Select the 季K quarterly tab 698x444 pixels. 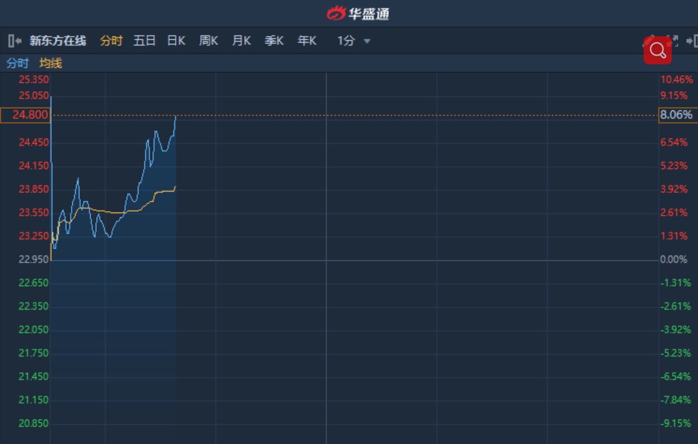274,41
